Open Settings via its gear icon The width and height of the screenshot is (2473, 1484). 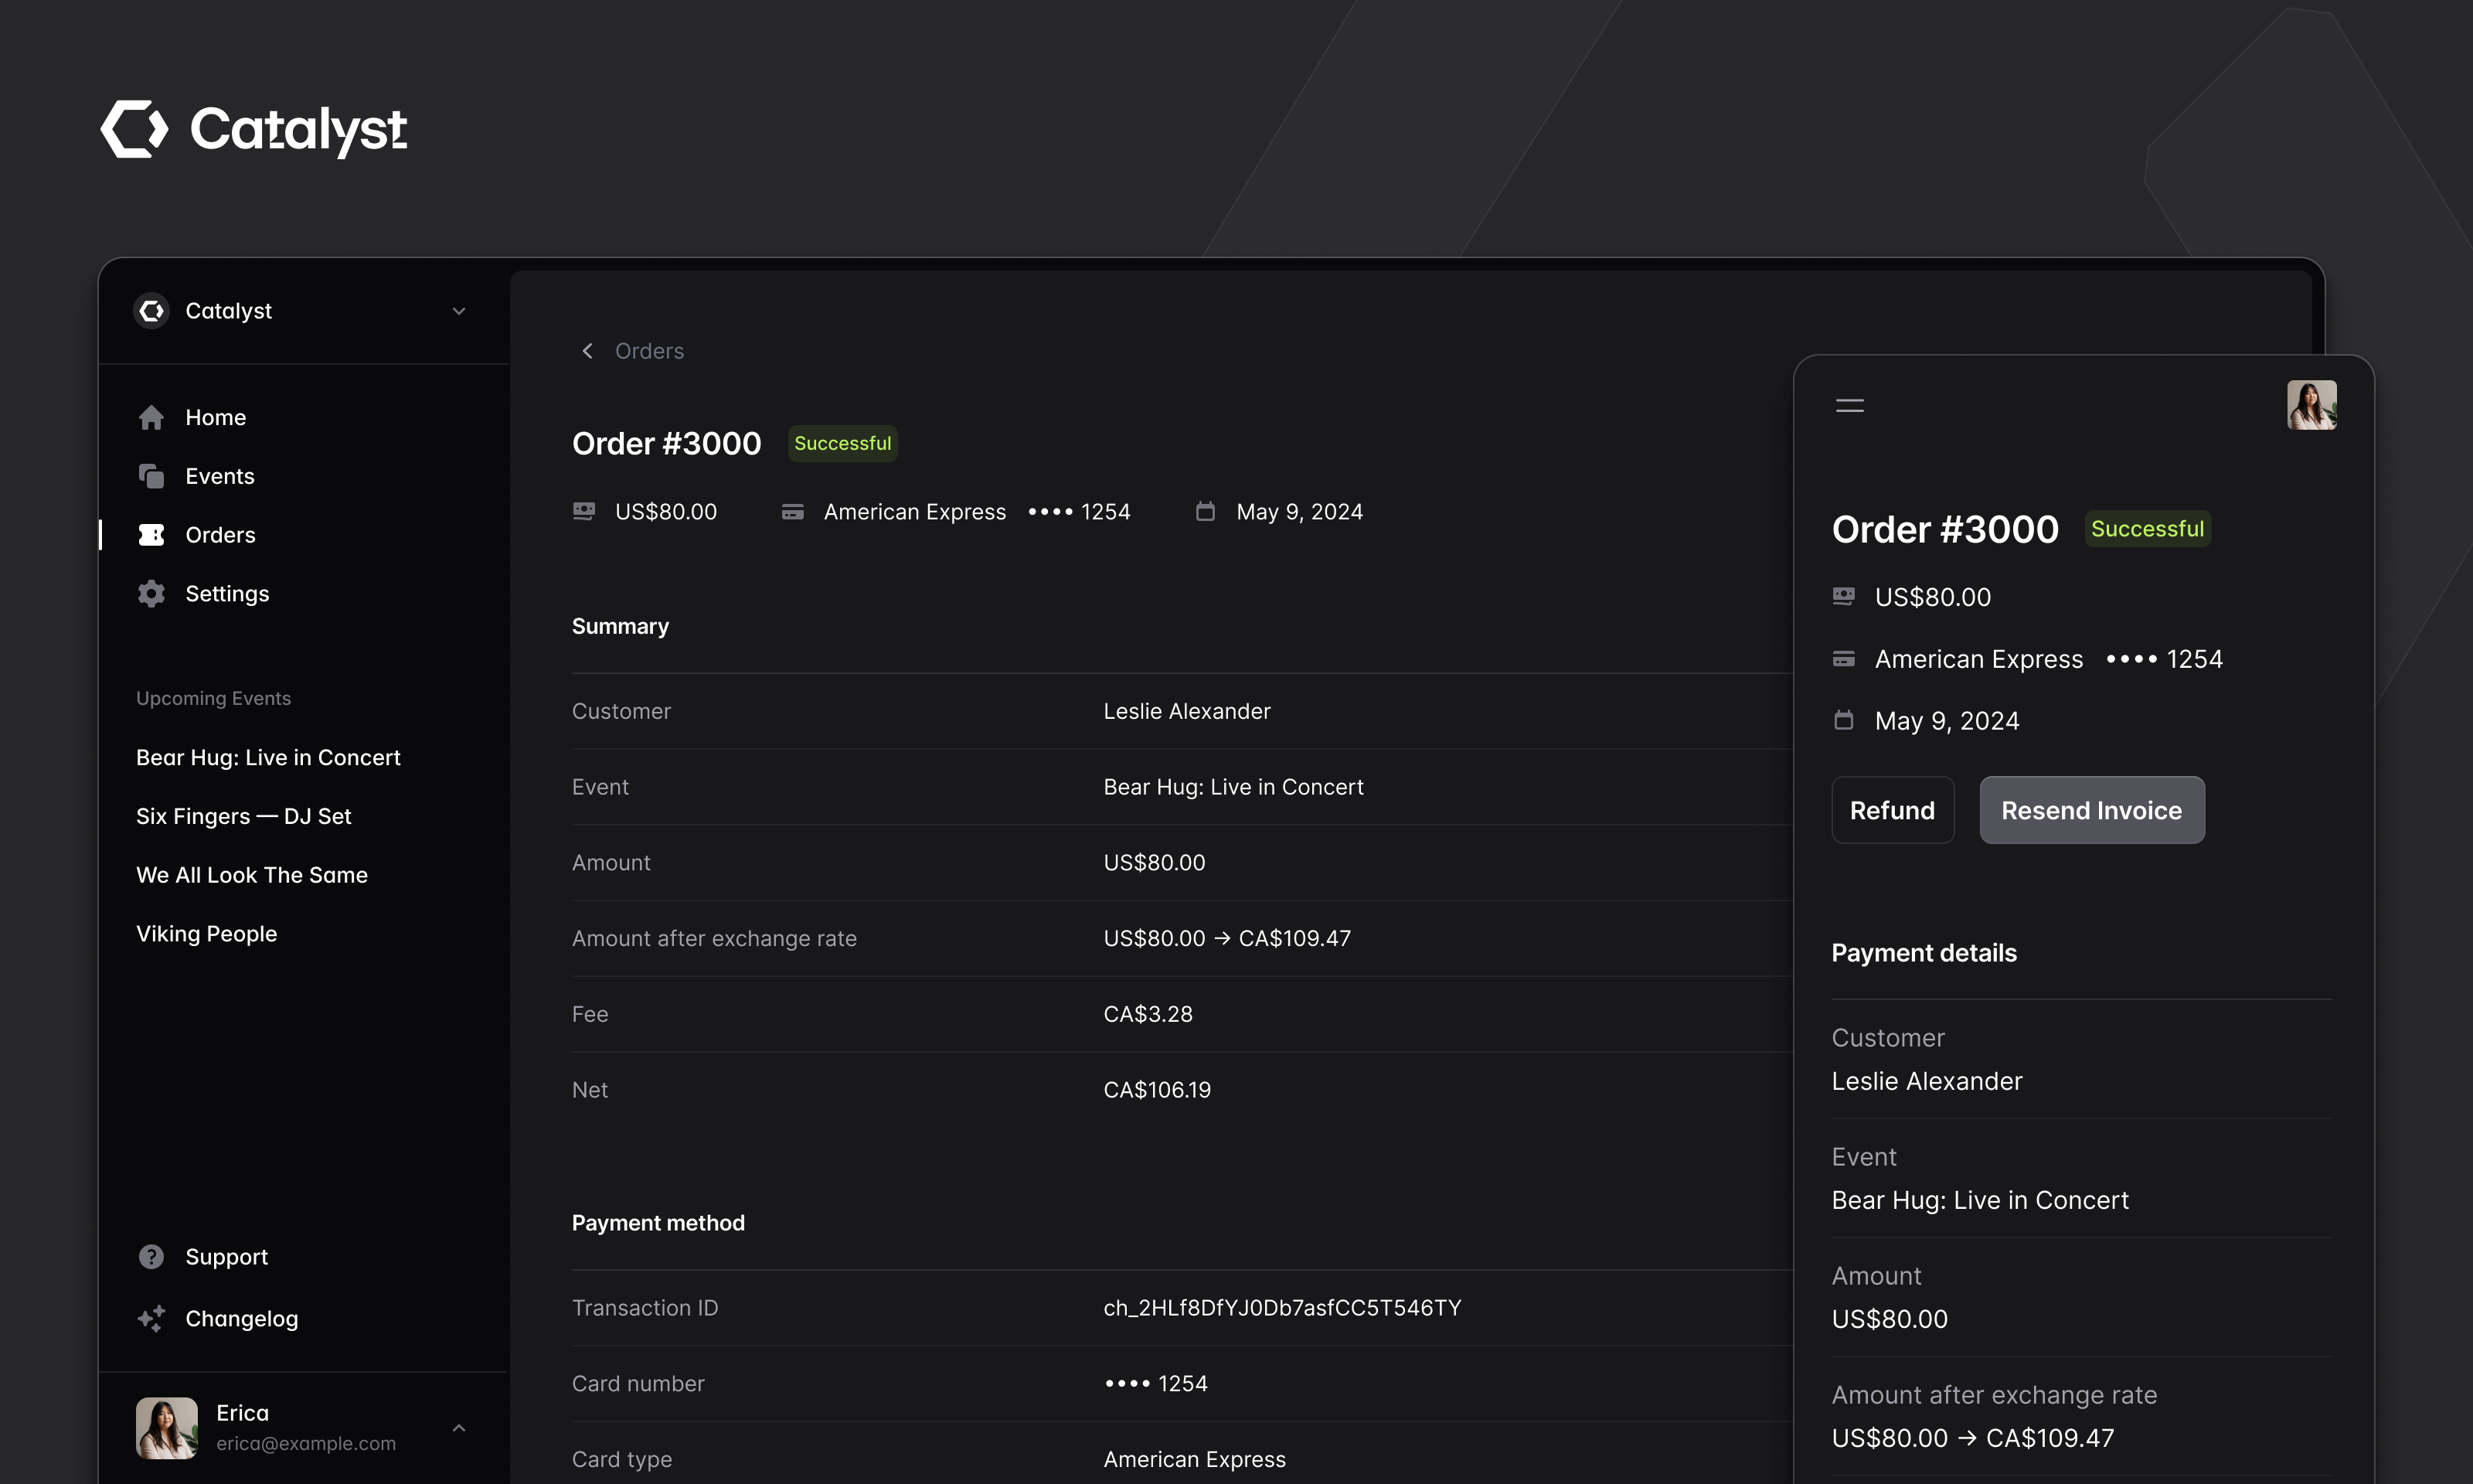(151, 593)
